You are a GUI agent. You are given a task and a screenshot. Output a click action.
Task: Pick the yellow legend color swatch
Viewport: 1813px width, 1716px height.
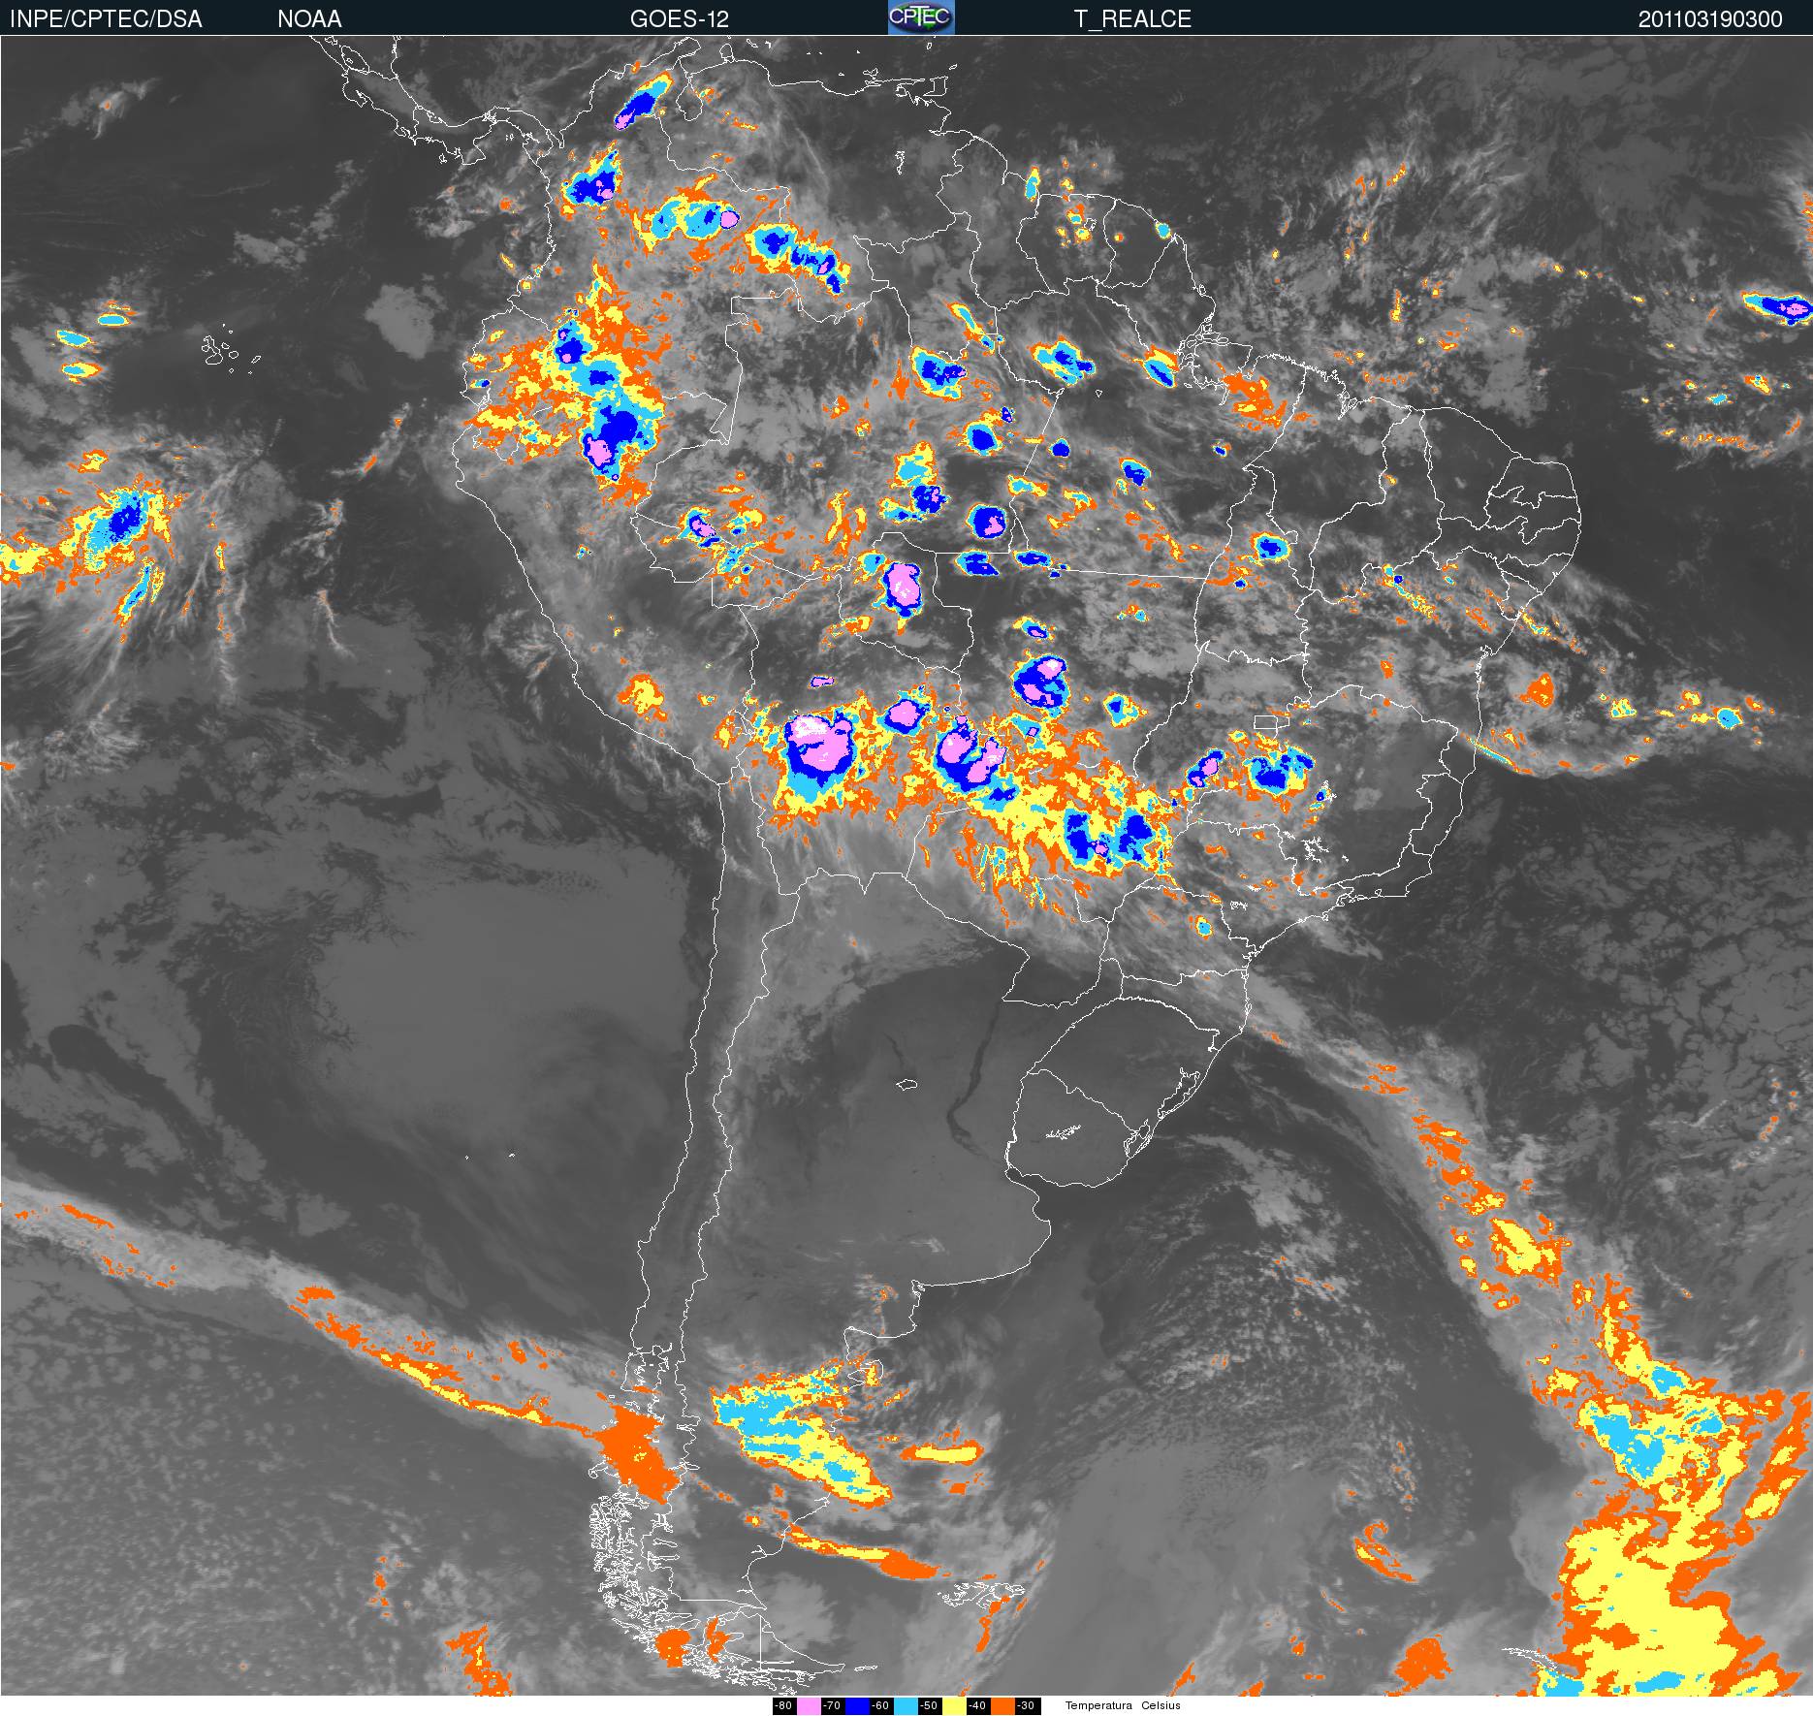click(954, 1706)
